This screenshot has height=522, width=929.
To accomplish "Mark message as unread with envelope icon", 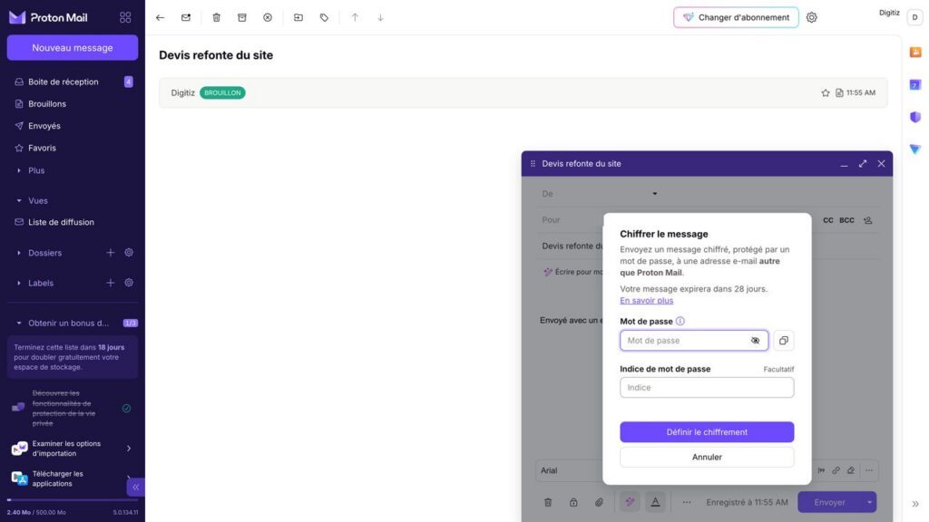I will [x=186, y=17].
